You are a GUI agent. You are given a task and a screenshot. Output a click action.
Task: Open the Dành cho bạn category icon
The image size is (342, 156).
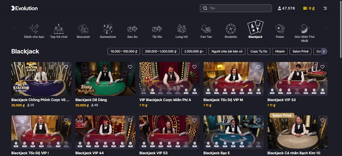(34, 29)
